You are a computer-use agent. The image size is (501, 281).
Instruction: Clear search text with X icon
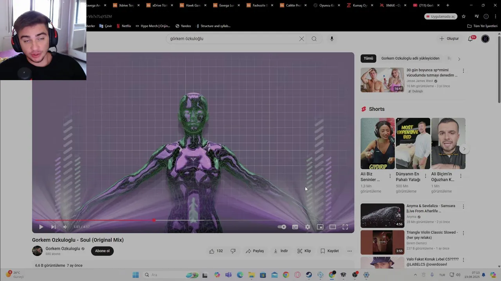click(x=301, y=39)
